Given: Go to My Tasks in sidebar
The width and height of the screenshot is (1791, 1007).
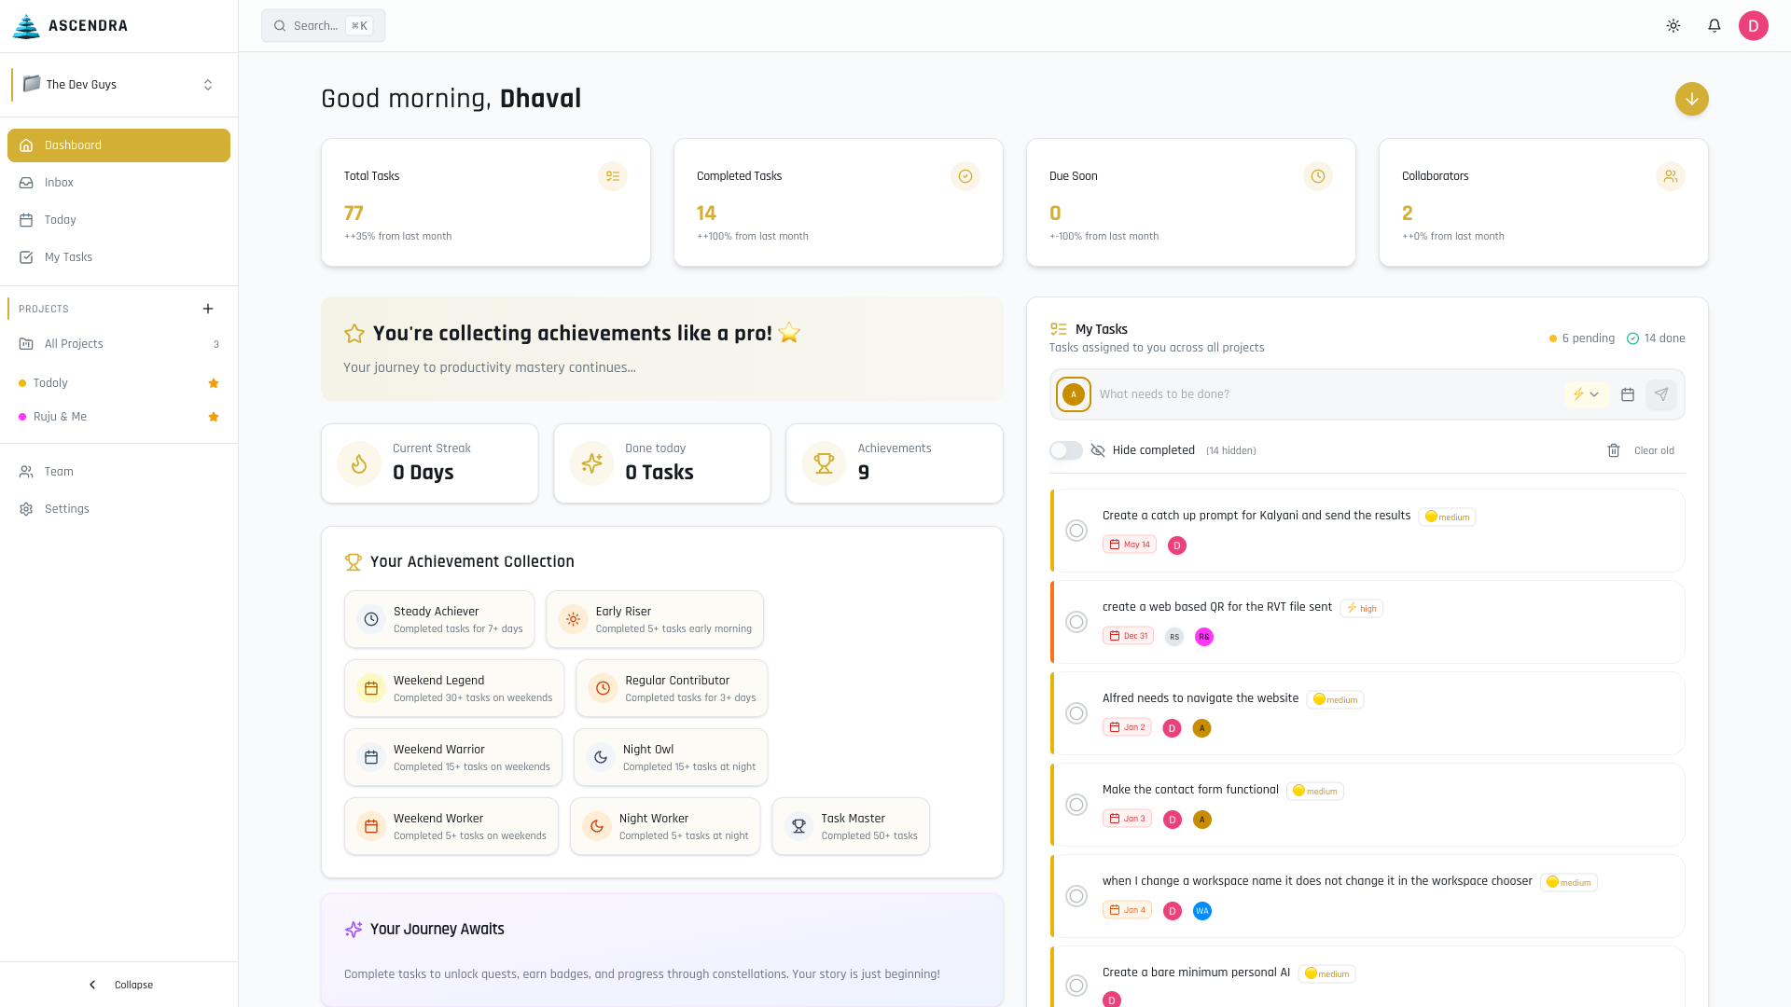Looking at the screenshot, I should (68, 257).
